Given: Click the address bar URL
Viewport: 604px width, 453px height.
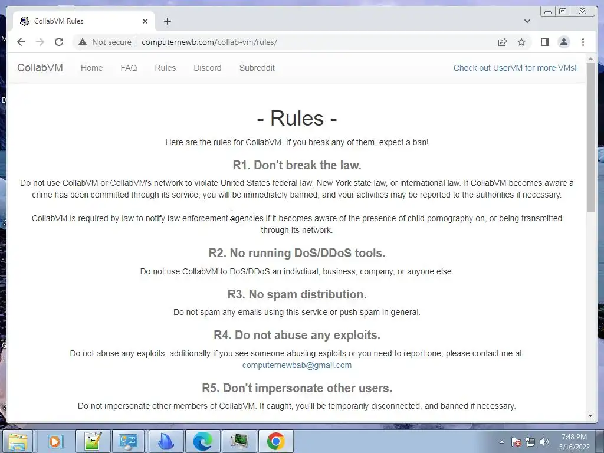Looking at the screenshot, I should click(209, 42).
